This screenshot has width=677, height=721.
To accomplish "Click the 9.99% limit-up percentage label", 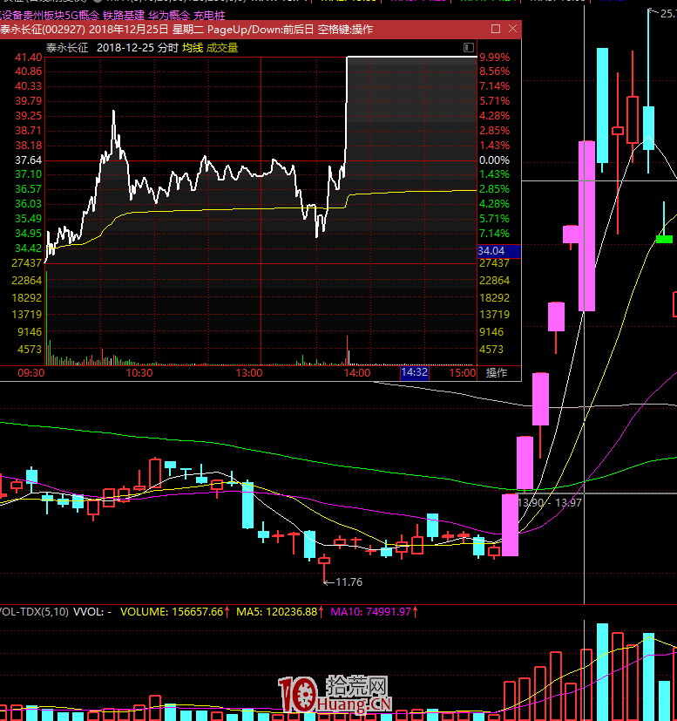I will pyautogui.click(x=495, y=58).
